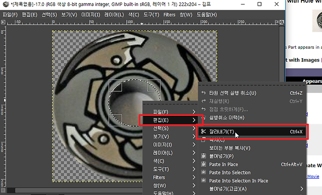
Task: Open the 선택(S) menu in the menu bar
Action: (49, 15)
